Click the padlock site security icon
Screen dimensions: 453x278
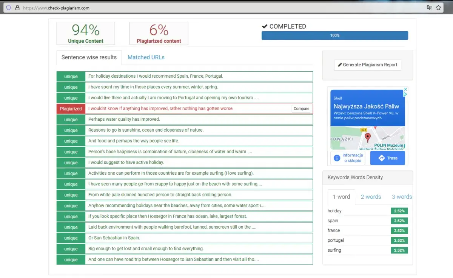pos(17,8)
